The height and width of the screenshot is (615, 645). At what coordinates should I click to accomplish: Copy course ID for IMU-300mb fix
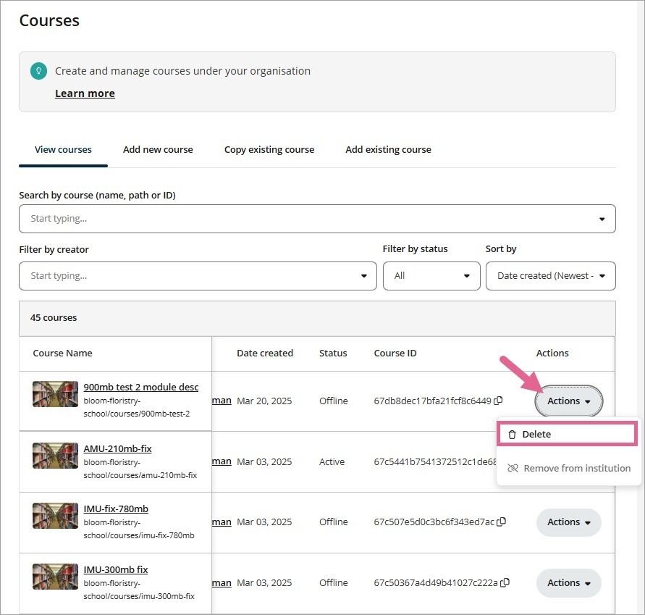point(505,582)
